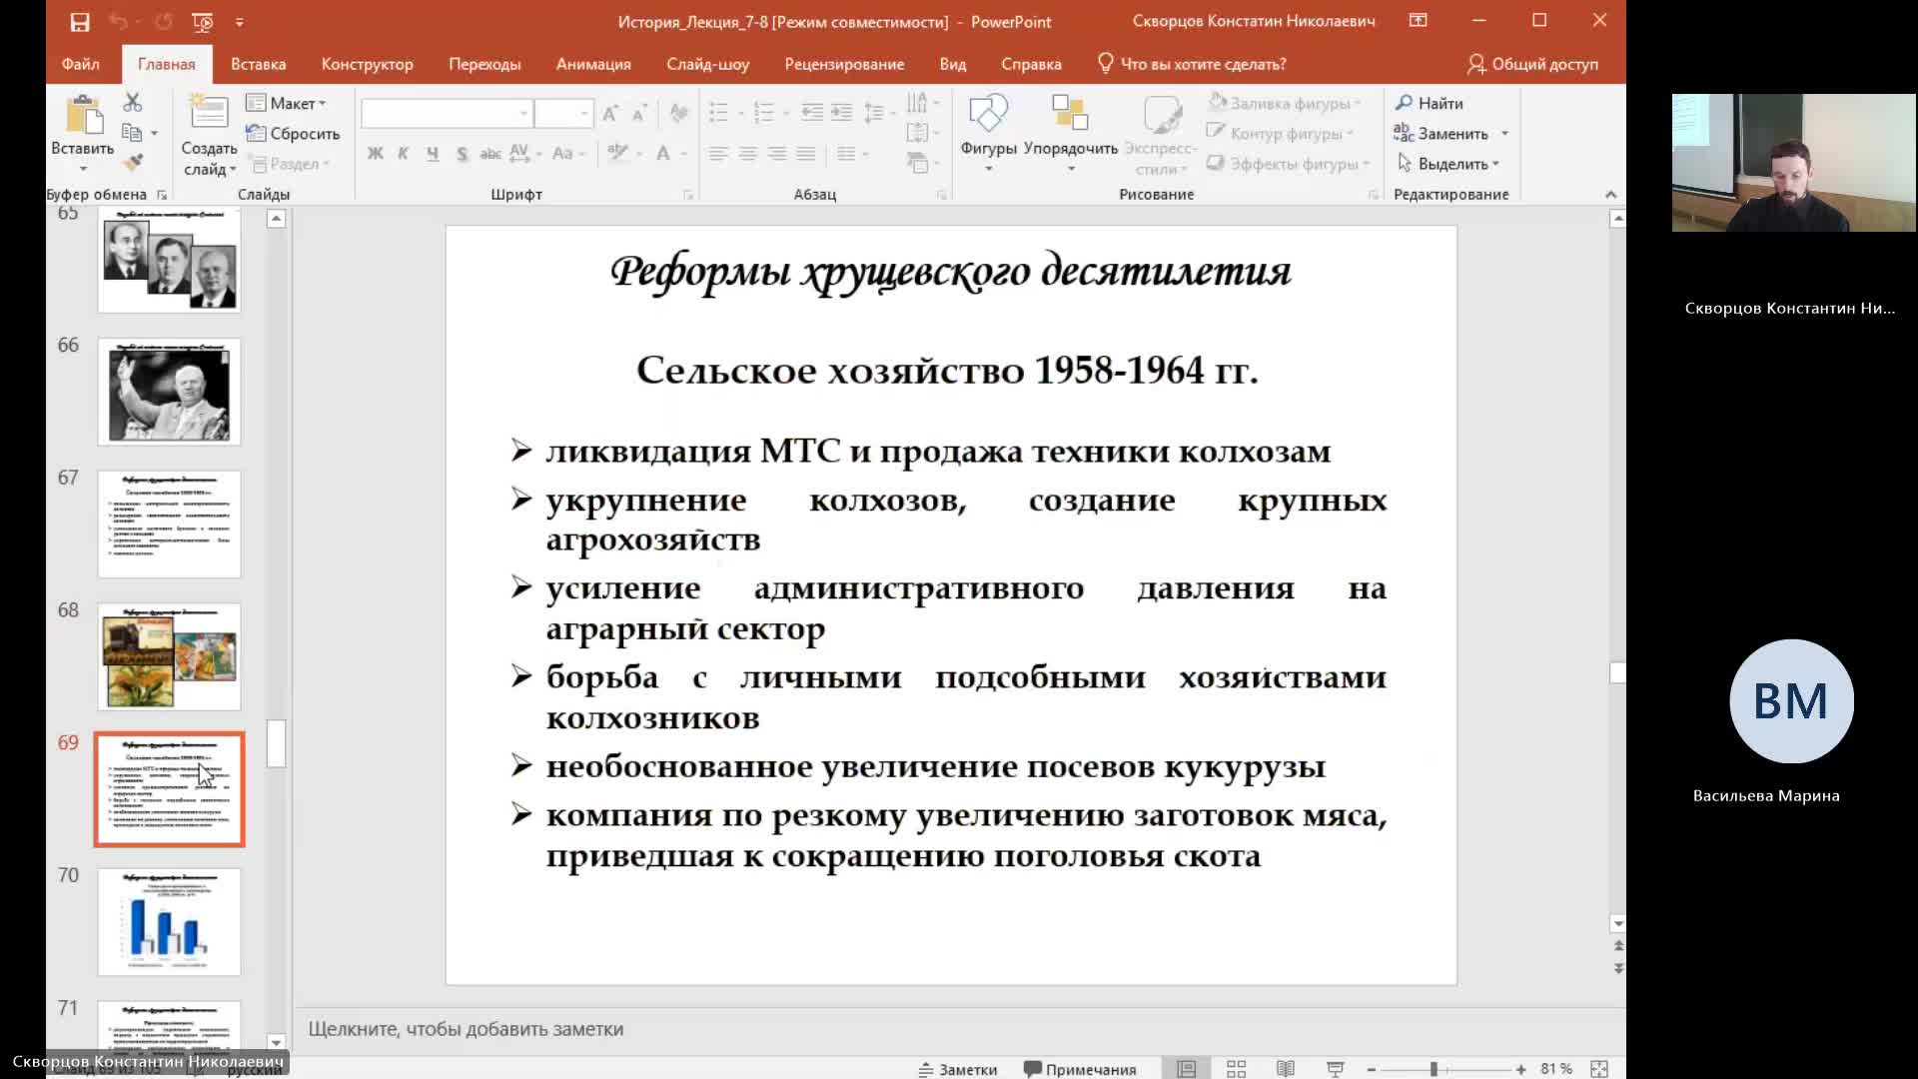The height and width of the screenshot is (1079, 1918).
Task: Increase list indent level icon
Action: [x=842, y=113]
